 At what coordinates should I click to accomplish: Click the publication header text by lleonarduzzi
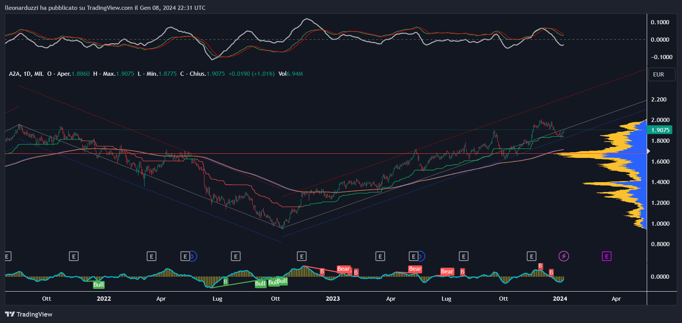[x=105, y=8]
